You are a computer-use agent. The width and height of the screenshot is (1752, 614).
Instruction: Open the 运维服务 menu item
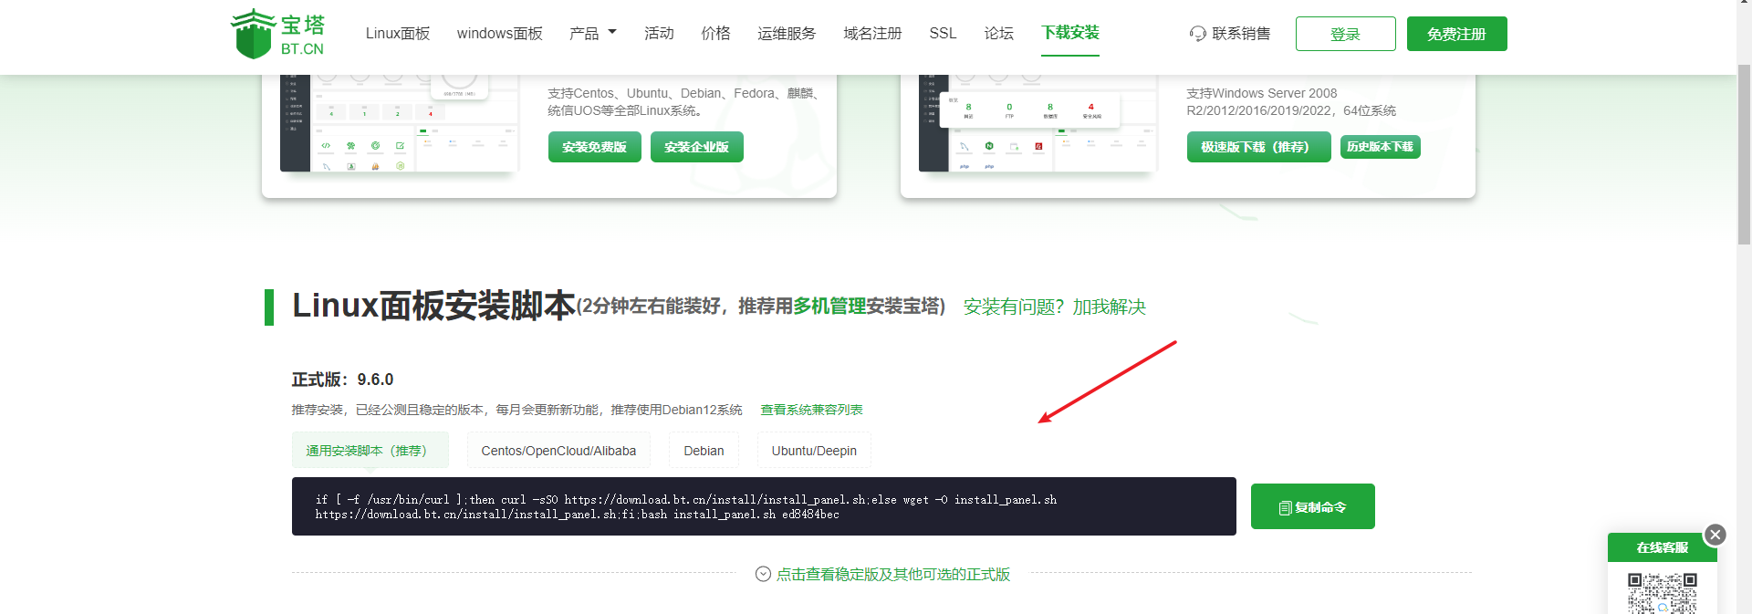[x=787, y=34]
